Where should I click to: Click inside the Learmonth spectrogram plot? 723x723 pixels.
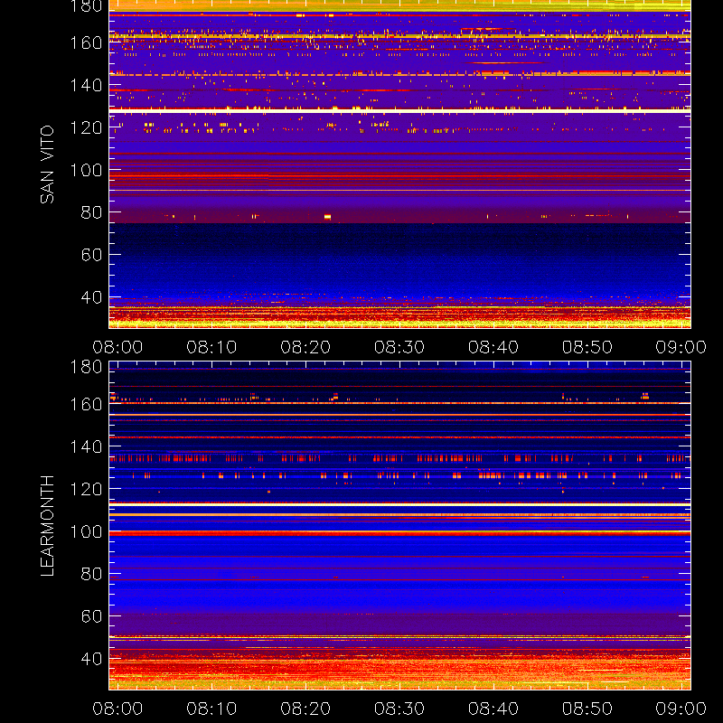tap(399, 526)
